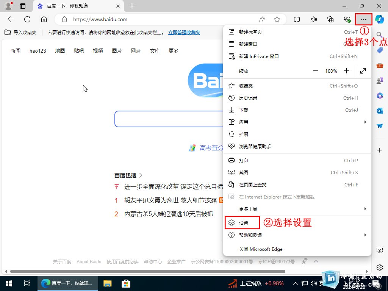Viewport: 388px width, 291px height.
Task: Click the address bar URL
Action: (100, 19)
